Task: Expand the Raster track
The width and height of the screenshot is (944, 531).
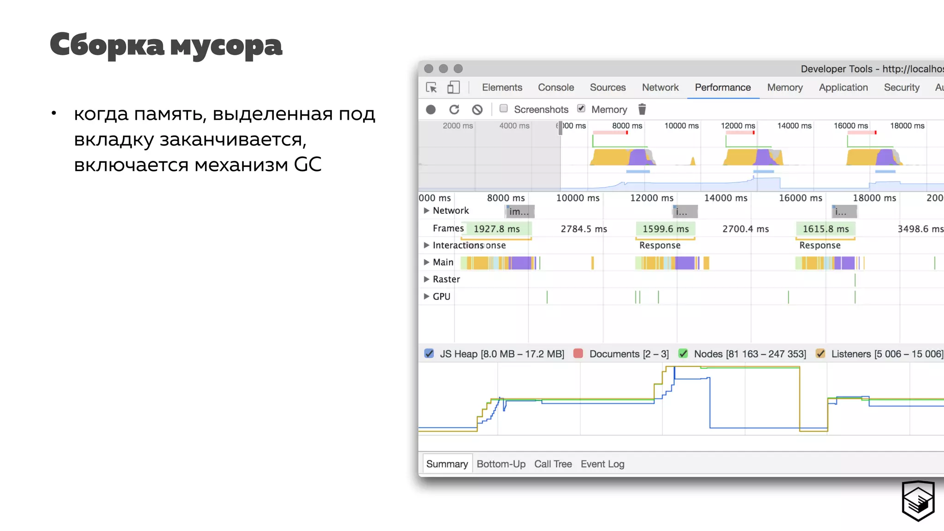Action: coord(426,279)
